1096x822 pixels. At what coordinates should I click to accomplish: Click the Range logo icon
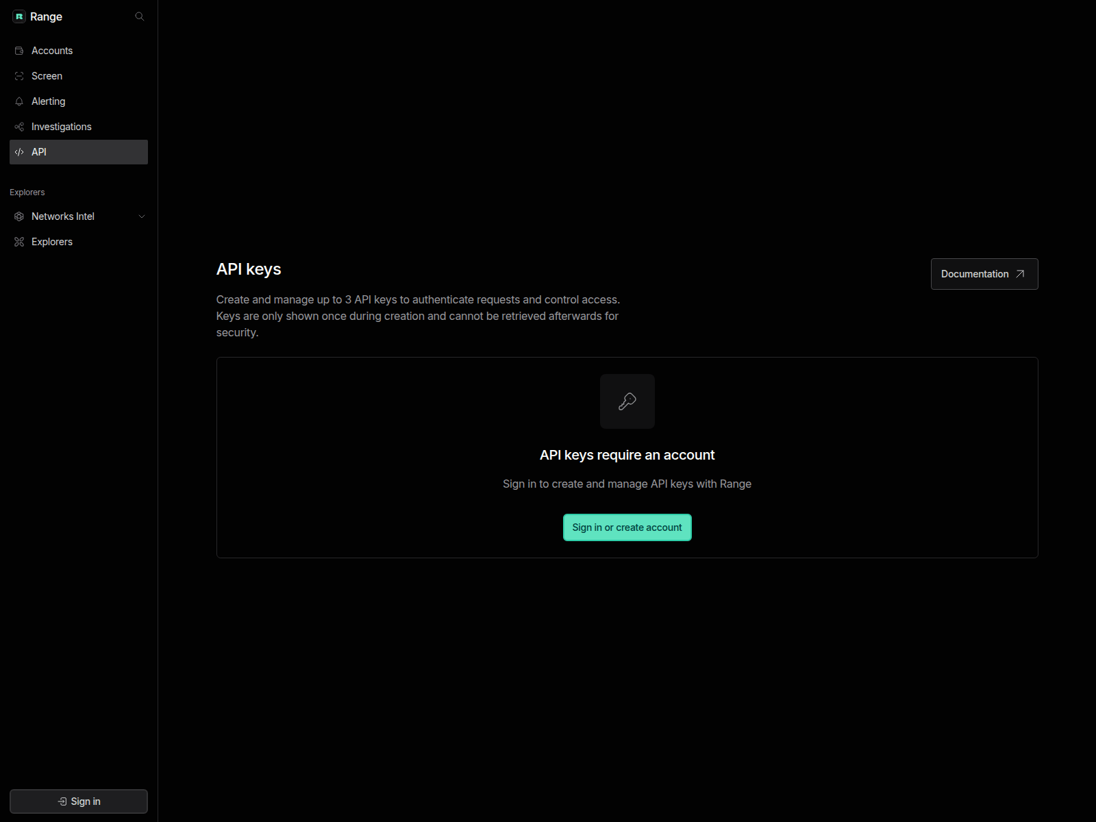pyautogui.click(x=19, y=16)
